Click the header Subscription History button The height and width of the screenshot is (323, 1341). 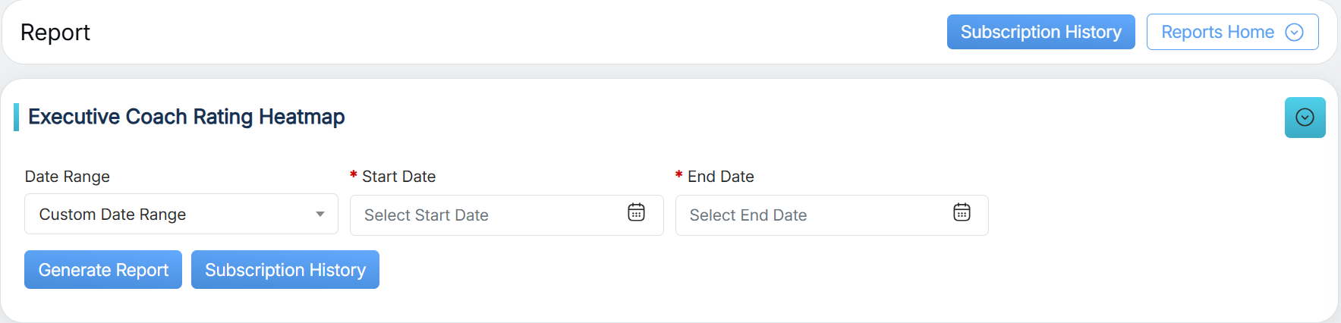(1040, 32)
